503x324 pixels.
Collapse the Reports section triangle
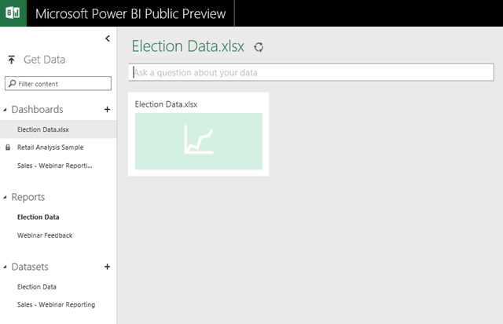click(x=6, y=198)
